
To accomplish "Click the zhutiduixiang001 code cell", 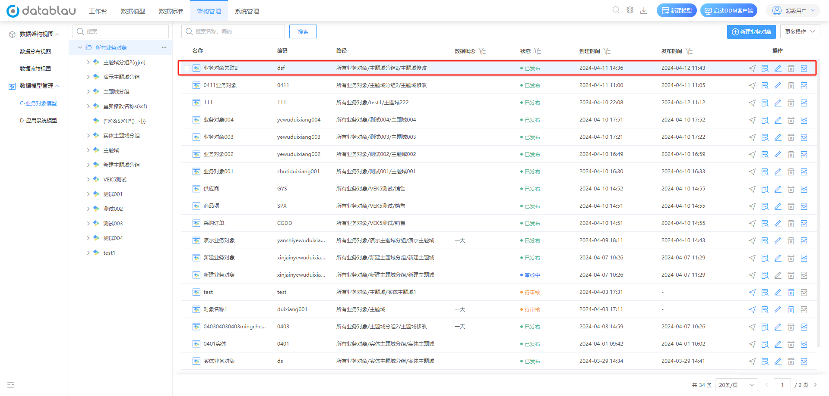I will 298,171.
